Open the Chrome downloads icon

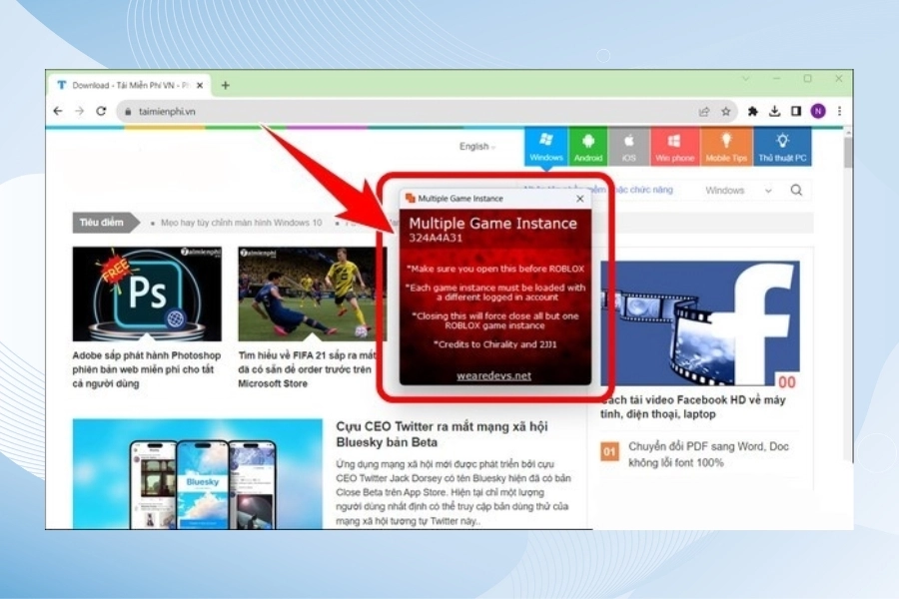tap(774, 111)
